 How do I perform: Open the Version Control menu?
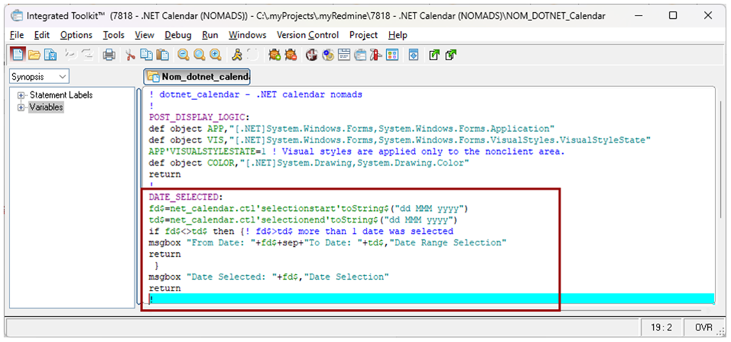(x=308, y=35)
